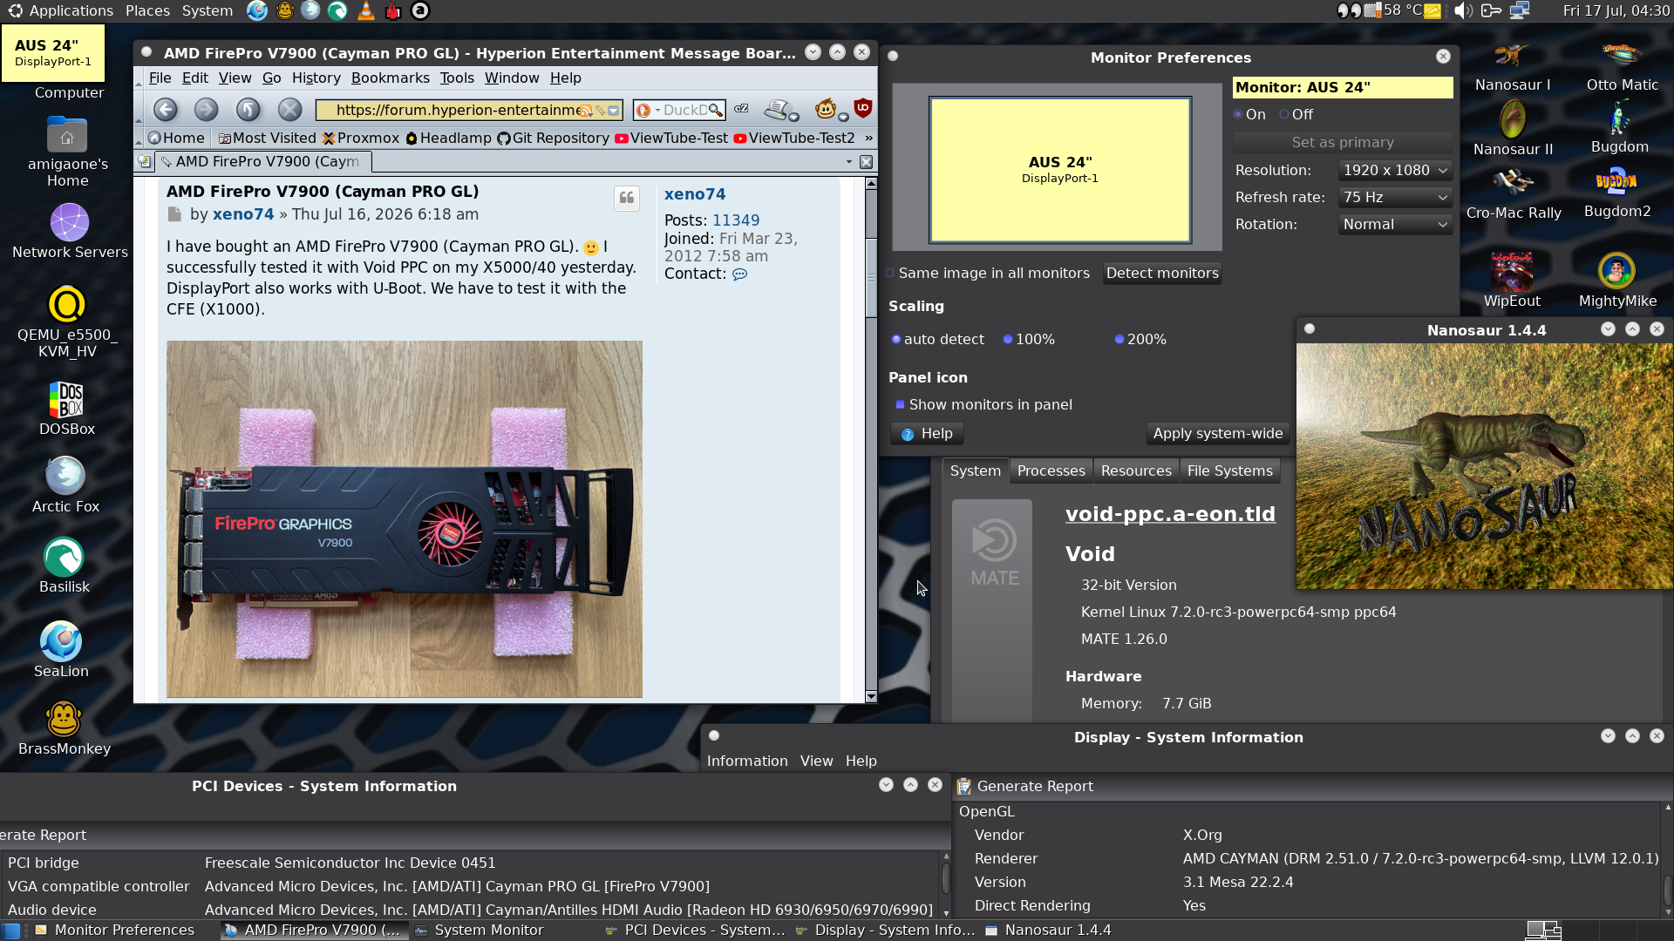Open the uBlock Origin shield icon
The image size is (1674, 941).
(863, 109)
